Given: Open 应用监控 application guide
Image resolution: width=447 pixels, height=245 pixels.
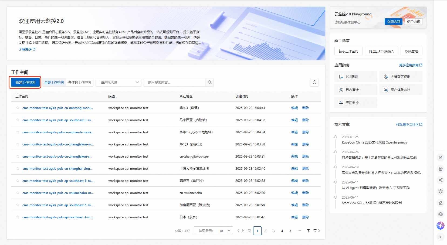Looking at the screenshot, I should [356, 103].
